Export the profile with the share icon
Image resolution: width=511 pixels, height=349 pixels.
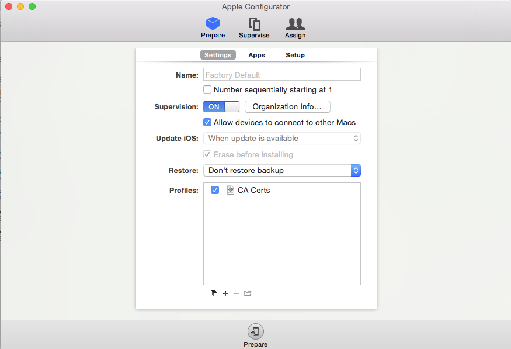tap(248, 293)
